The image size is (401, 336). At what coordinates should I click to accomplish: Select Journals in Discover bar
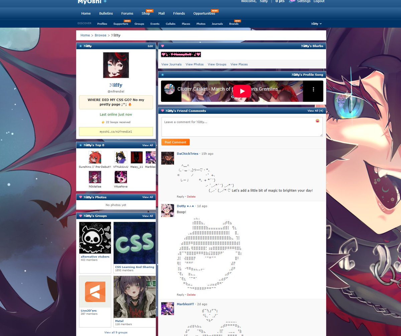point(217,24)
